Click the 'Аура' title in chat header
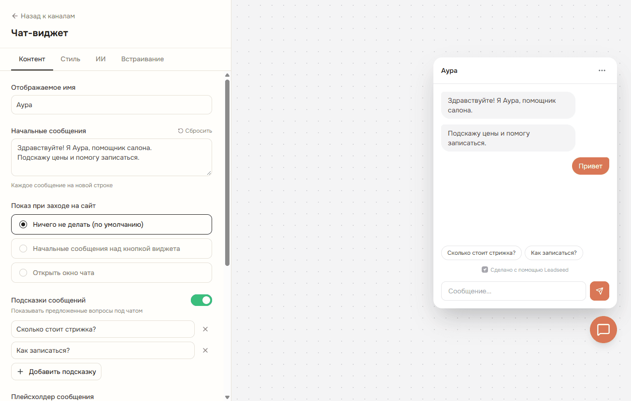Screen dimensions: 631x401 pyautogui.click(x=449, y=70)
